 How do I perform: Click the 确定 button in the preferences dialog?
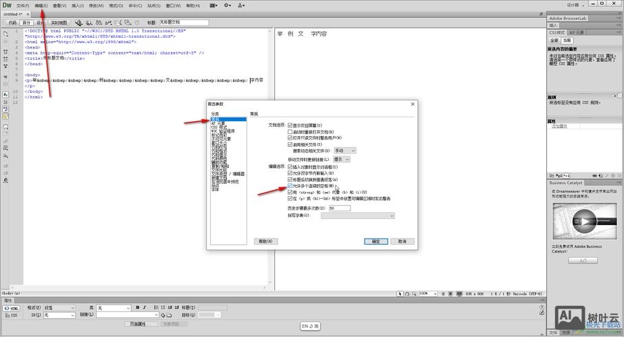pos(375,241)
